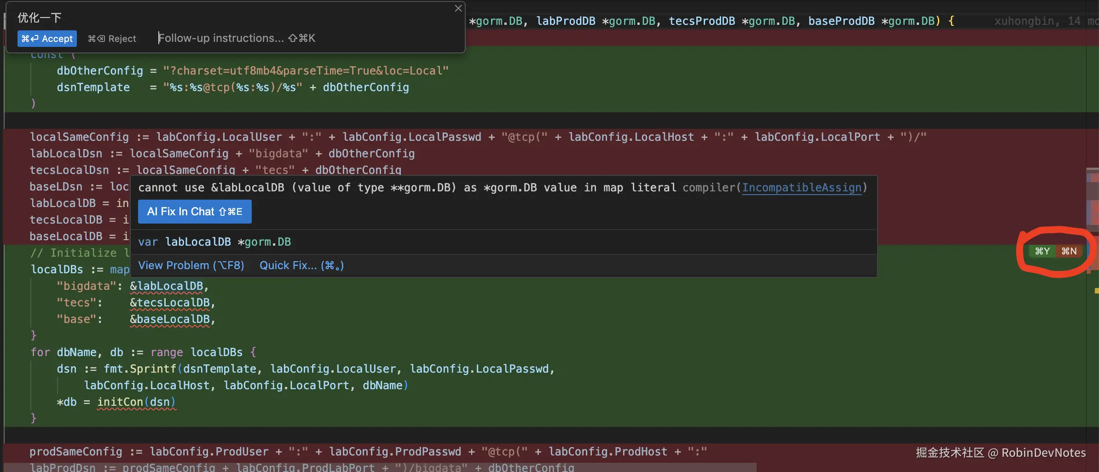Click the baseProdDB parameter in the signature
The height and width of the screenshot is (472, 1099).
(x=841, y=21)
